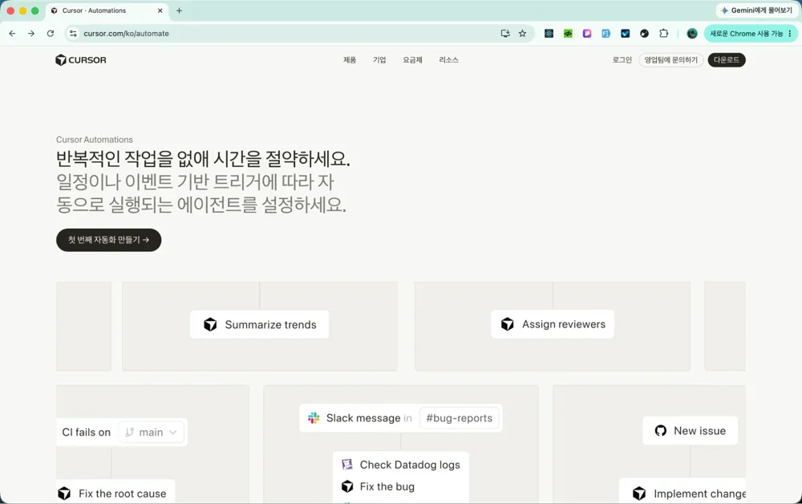This screenshot has width=802, height=504.
Task: Click the install app icon in the address bar
Action: [505, 33]
